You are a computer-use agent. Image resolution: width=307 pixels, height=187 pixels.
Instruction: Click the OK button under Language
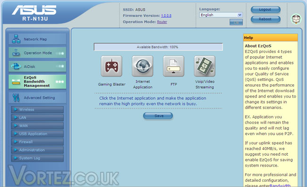click(236, 22)
